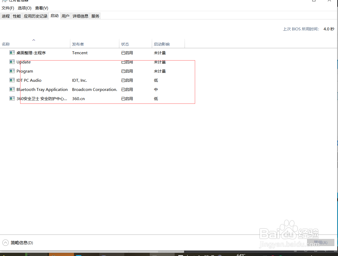Select Bluetooth Tray Application row name
338x256 pixels.
pos(42,89)
